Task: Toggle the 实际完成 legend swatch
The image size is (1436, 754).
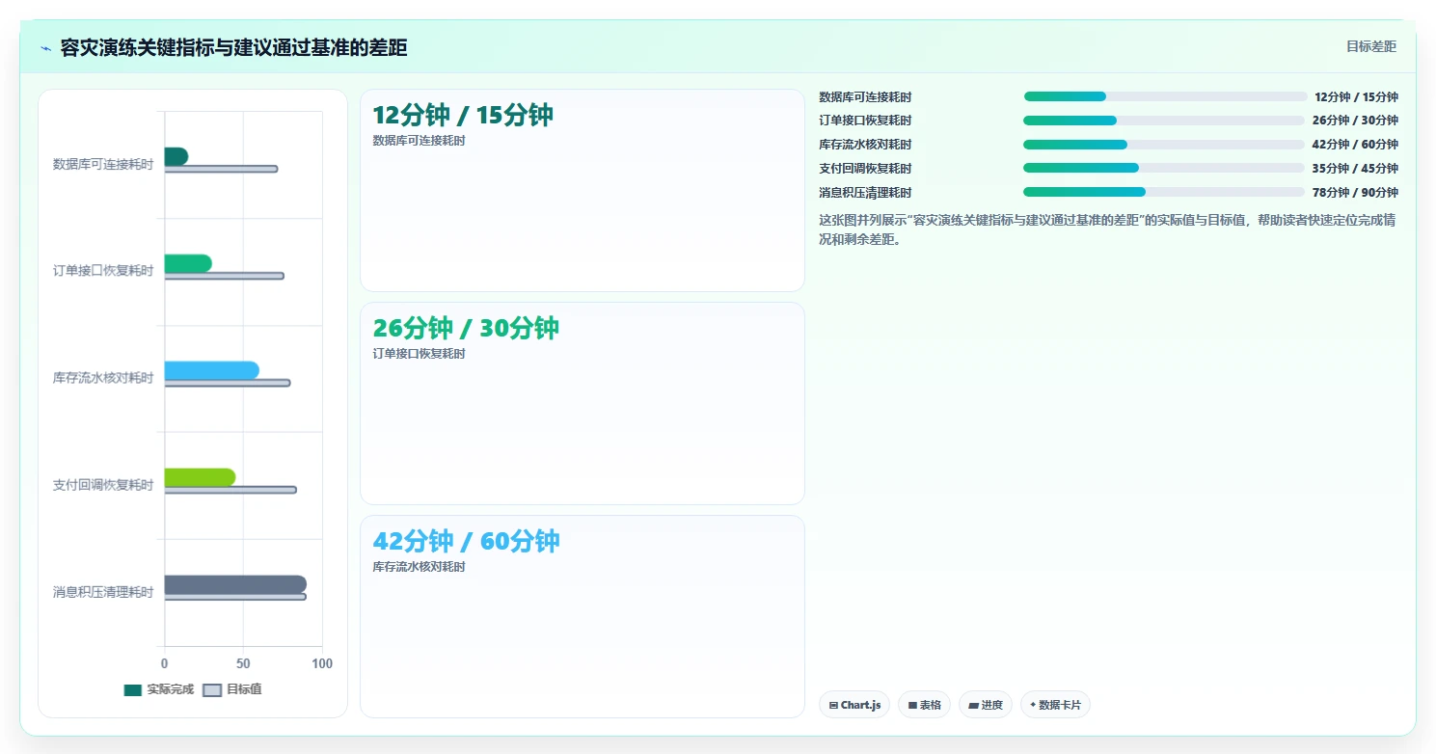Action: 133,690
